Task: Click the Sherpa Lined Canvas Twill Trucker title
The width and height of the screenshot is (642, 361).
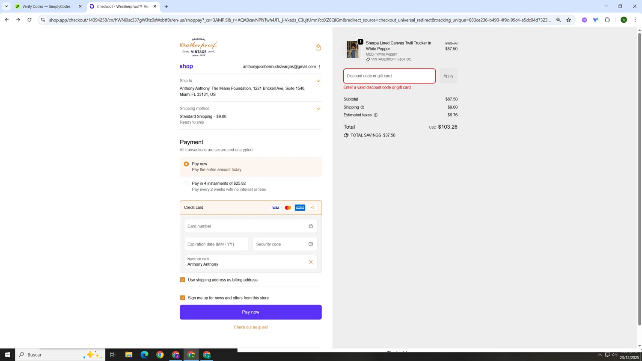Action: pos(398,46)
